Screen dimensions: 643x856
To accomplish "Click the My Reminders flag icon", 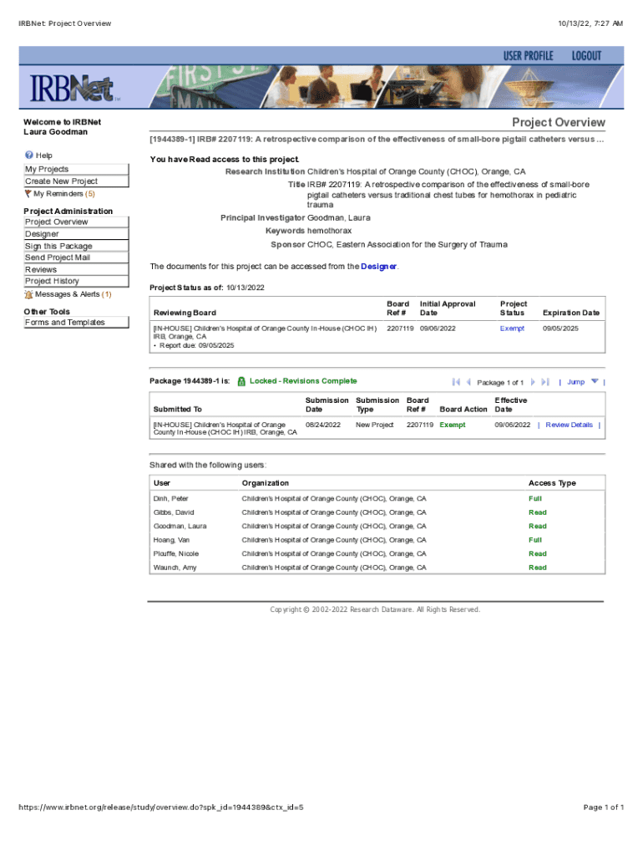I will pos(28,194).
